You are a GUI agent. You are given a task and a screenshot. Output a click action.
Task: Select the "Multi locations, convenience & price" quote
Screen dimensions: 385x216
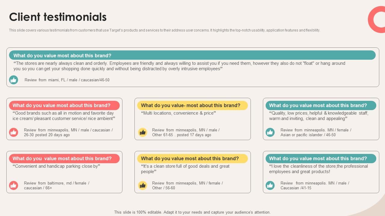click(x=178, y=113)
